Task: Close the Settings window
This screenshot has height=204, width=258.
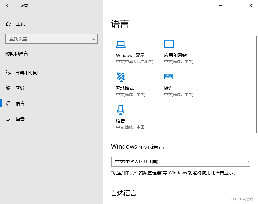Action: click(250, 5)
